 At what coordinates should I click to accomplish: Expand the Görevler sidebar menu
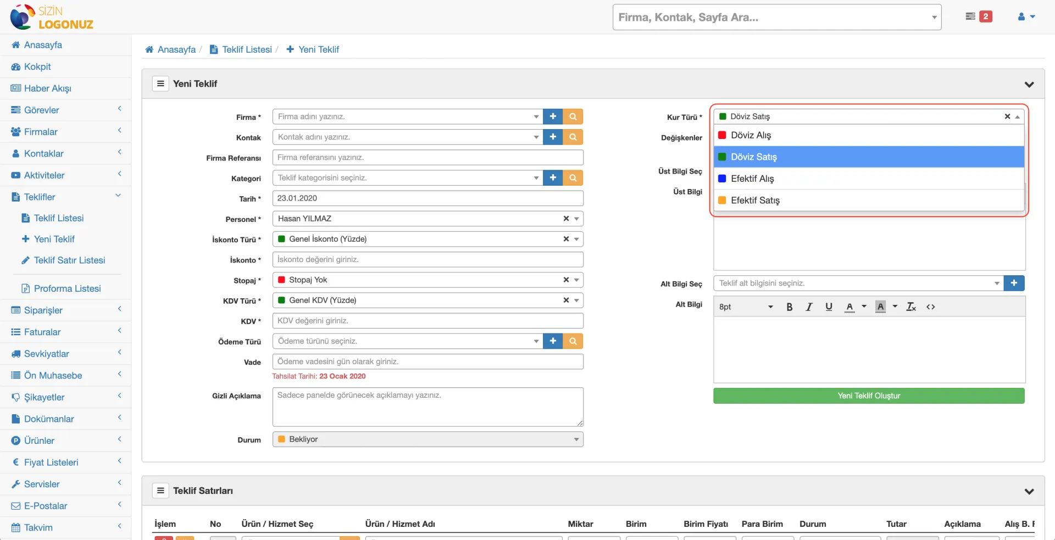pos(65,110)
